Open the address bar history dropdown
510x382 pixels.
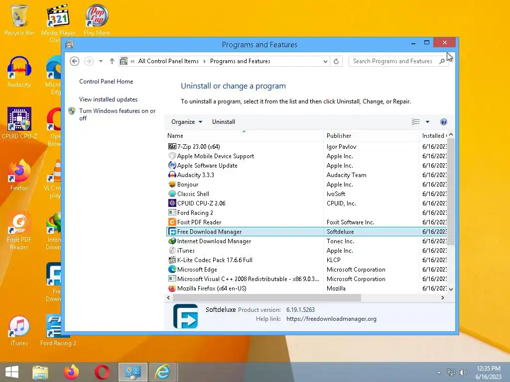(325, 61)
